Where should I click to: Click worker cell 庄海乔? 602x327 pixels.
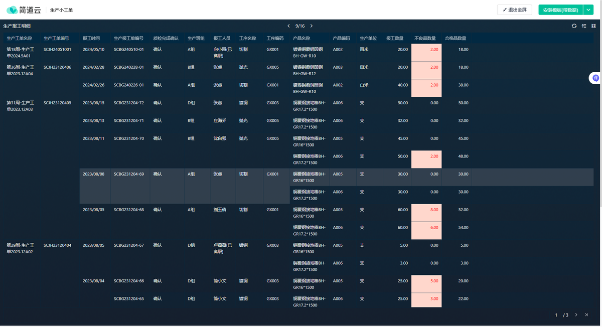[220, 120]
